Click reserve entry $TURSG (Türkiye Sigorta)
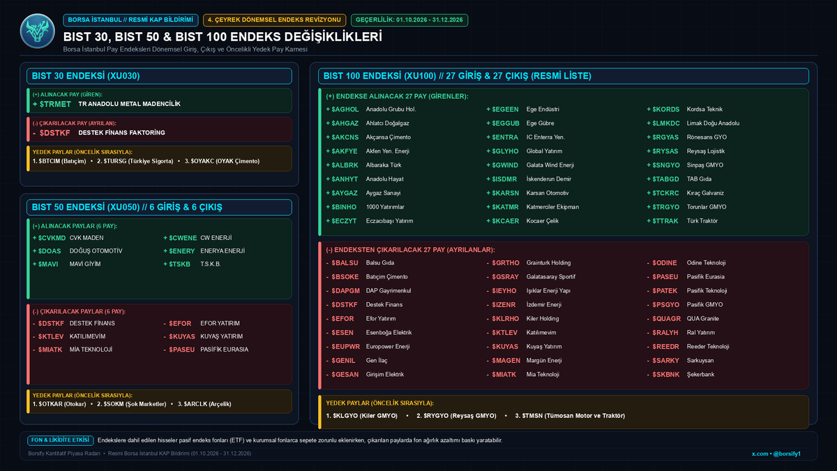Image resolution: width=837 pixels, height=471 pixels. (135, 161)
